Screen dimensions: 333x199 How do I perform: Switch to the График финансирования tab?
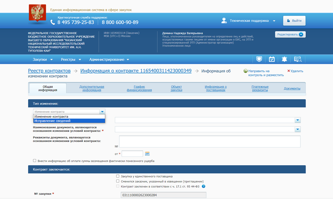pyautogui.click(x=139, y=88)
